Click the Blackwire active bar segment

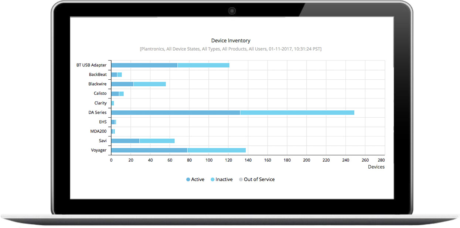[122, 84]
